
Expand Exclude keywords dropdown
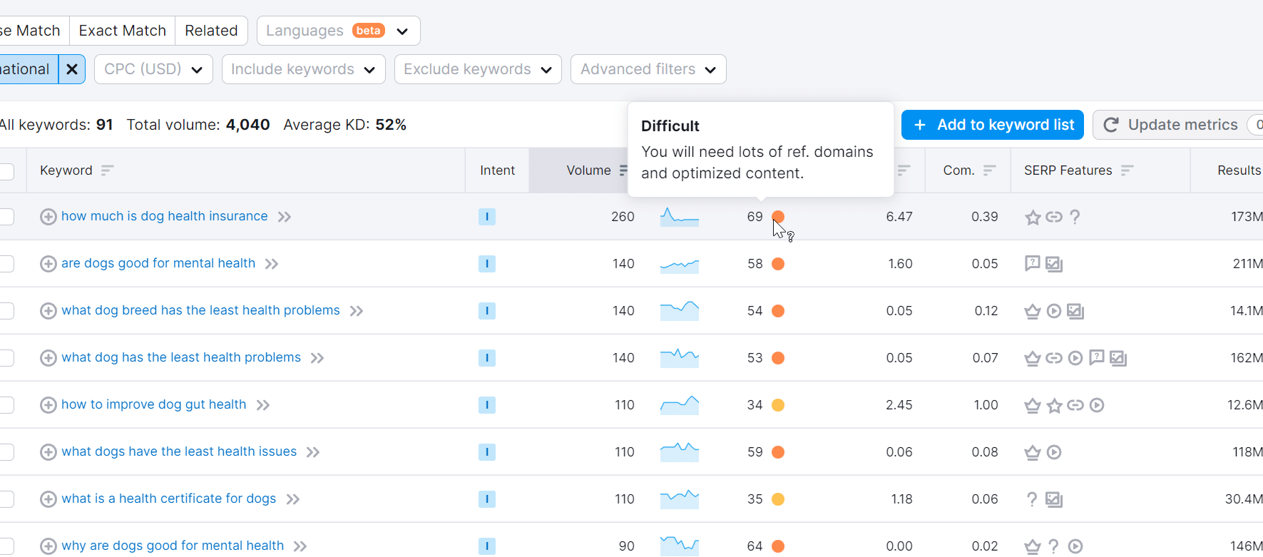click(478, 69)
